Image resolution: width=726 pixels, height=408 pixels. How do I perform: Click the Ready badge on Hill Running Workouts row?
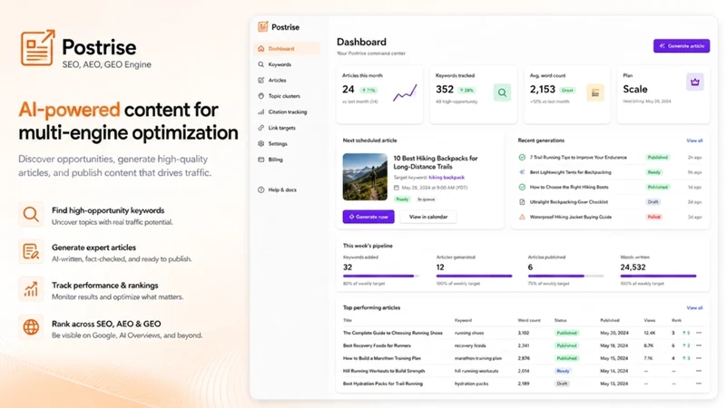point(563,371)
